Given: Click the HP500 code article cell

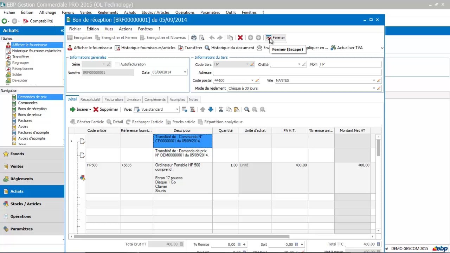Looking at the screenshot, I should [x=103, y=178].
